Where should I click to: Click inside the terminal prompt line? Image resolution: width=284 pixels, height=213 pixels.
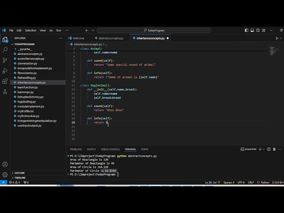pos(94,174)
